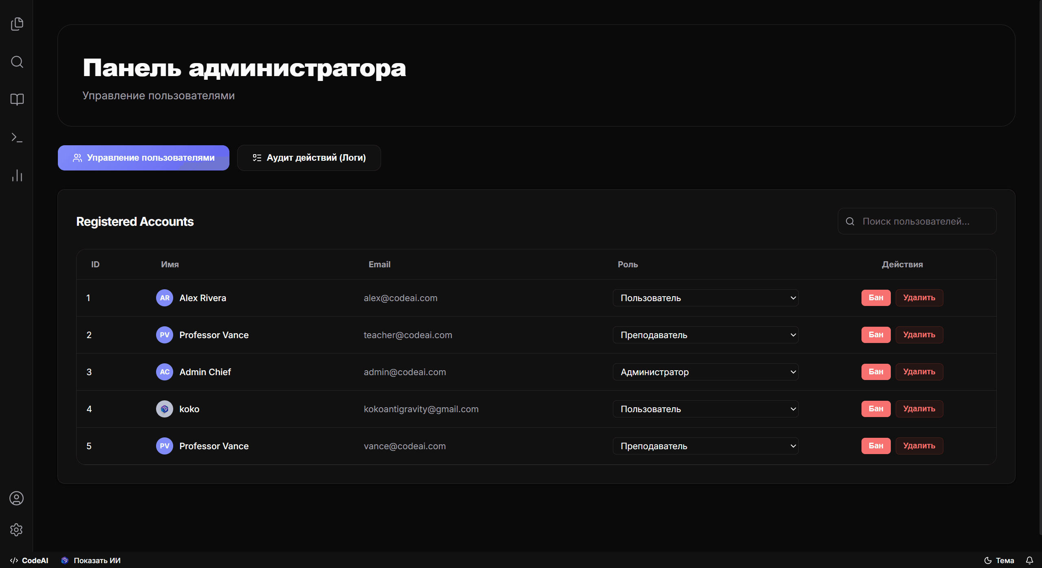Open role dropdown for koko
The width and height of the screenshot is (1042, 568).
coord(705,409)
